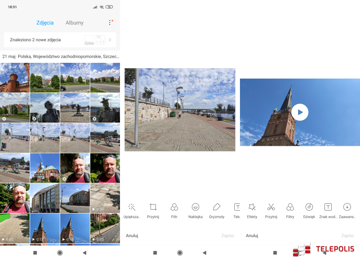Play the church tower video preview
Viewport: 360px width, 260px height.
click(x=300, y=112)
